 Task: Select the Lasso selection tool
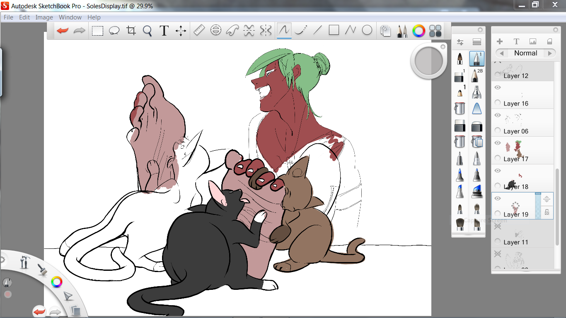[114, 31]
